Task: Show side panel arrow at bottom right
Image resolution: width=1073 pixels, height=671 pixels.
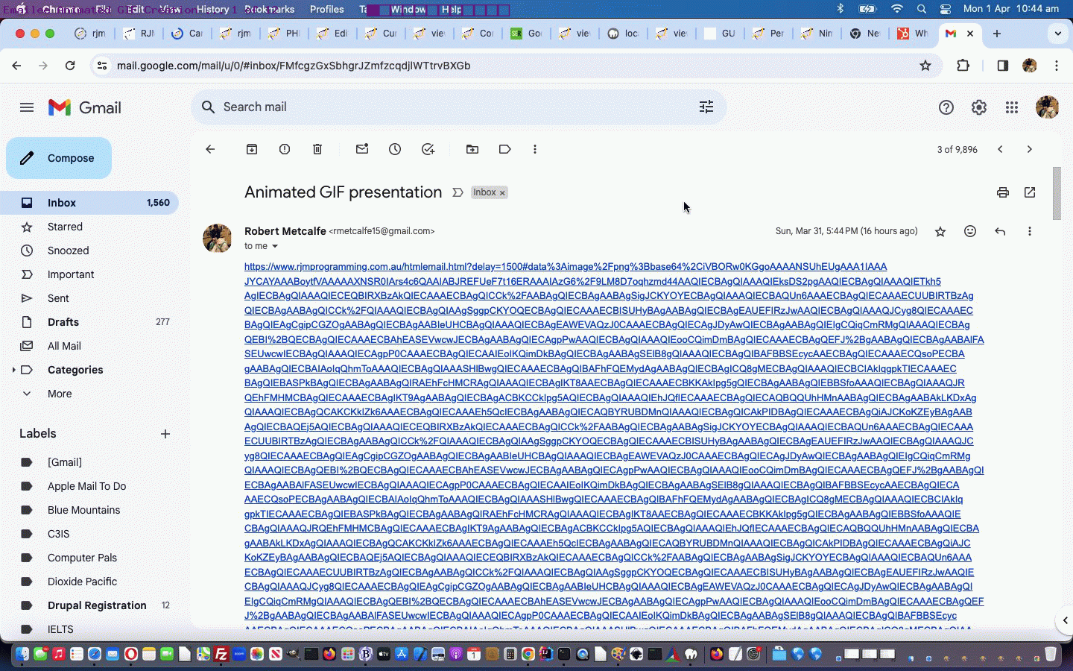Action: (x=1065, y=620)
